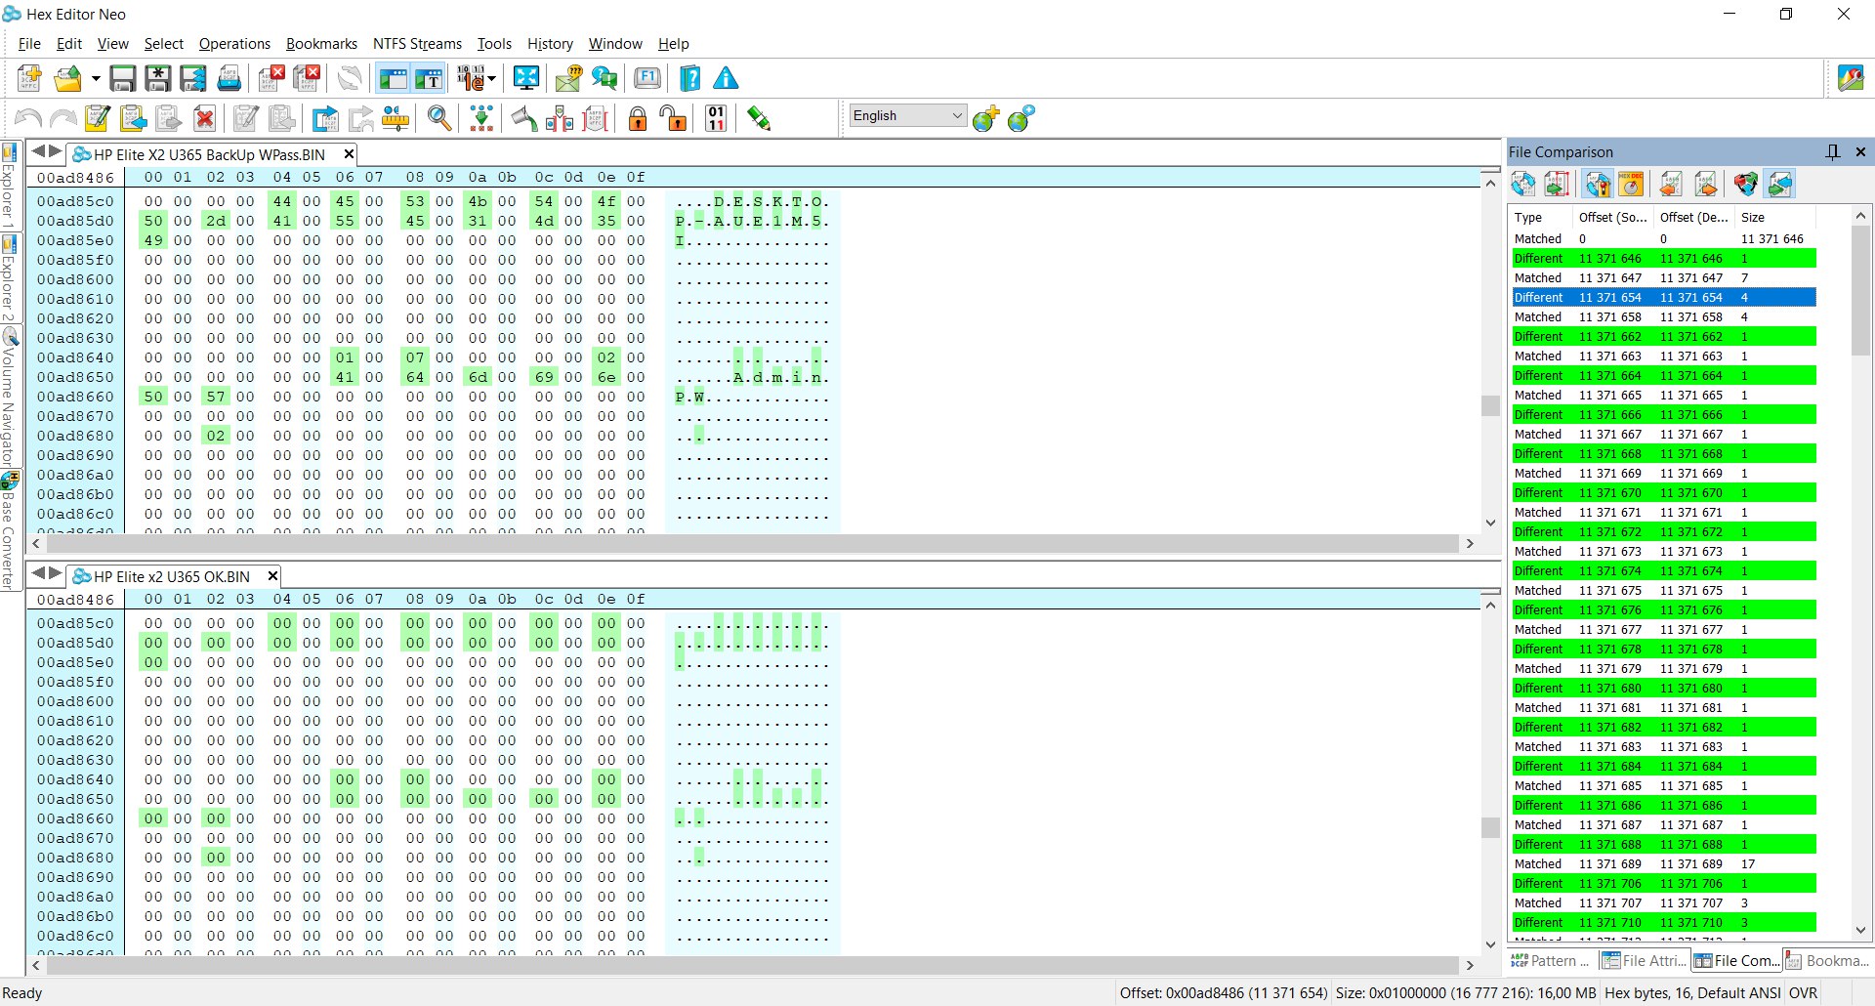
Task: Open the About info triangle icon
Action: [x=726, y=78]
